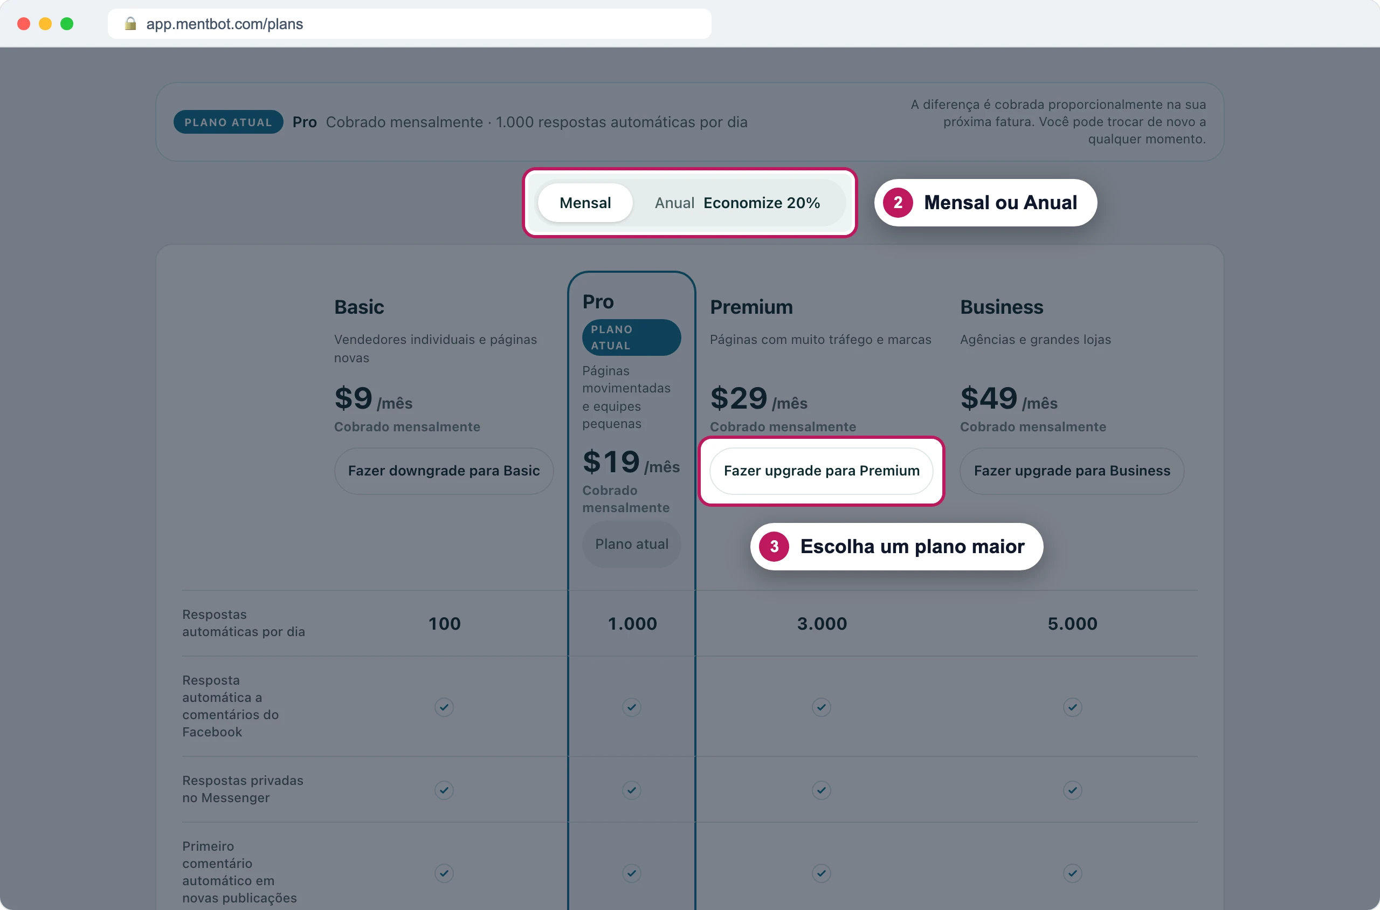Screen dimensions: 1380x910
Task: Click the Business plan heading
Action: (x=1002, y=306)
